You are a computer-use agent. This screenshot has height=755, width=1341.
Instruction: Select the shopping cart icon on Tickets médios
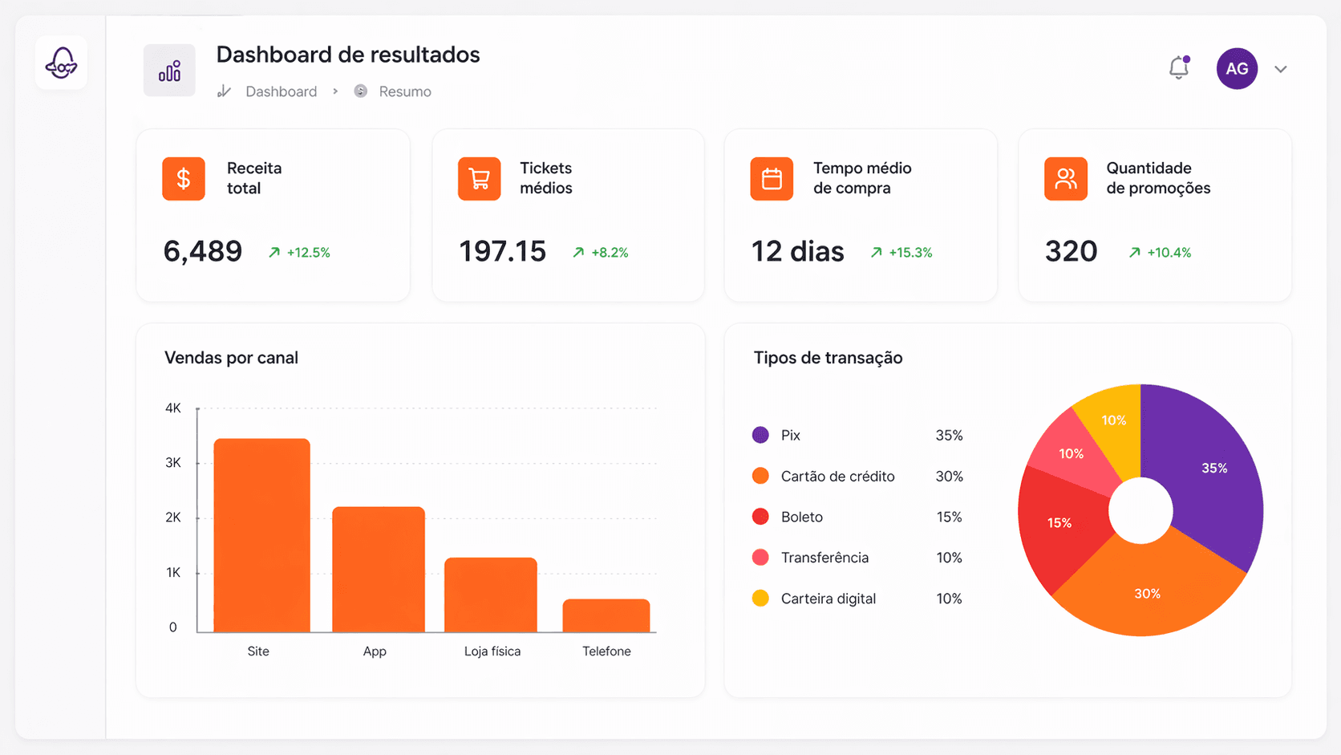click(x=479, y=178)
